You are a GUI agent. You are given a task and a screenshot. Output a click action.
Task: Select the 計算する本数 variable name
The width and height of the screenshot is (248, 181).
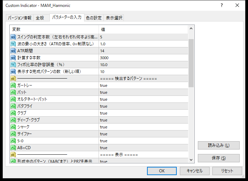(29, 58)
